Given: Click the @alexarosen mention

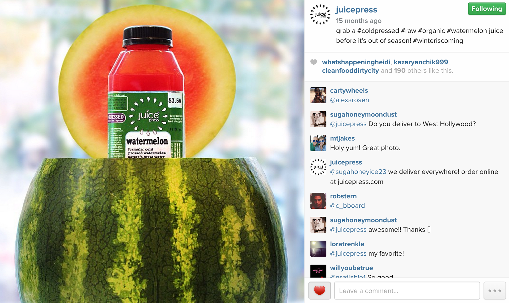Looking at the screenshot, I should click(349, 100).
